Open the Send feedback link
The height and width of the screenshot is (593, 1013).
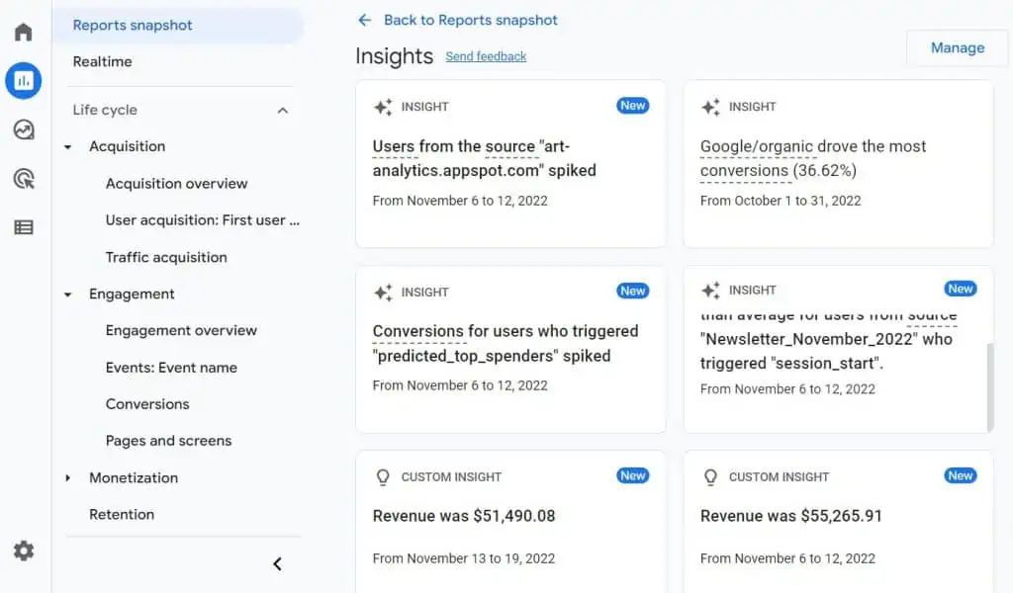point(486,56)
